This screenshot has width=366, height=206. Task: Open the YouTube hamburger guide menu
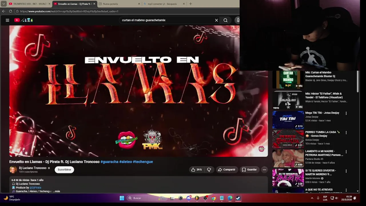tap(7, 20)
